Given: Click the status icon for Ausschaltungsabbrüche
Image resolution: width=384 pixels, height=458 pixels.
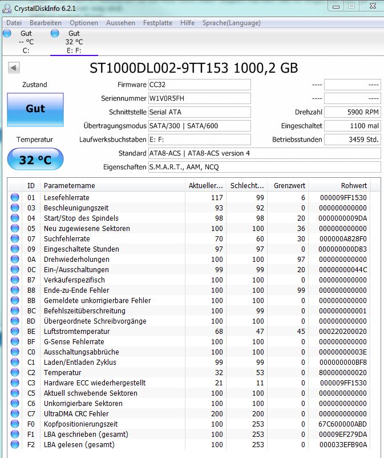Looking at the screenshot, I should (15, 352).
